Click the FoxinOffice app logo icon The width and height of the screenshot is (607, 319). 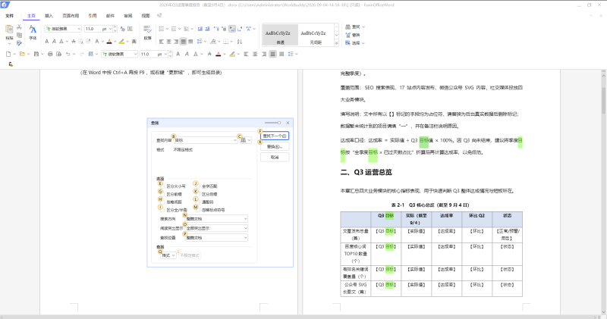5,5
